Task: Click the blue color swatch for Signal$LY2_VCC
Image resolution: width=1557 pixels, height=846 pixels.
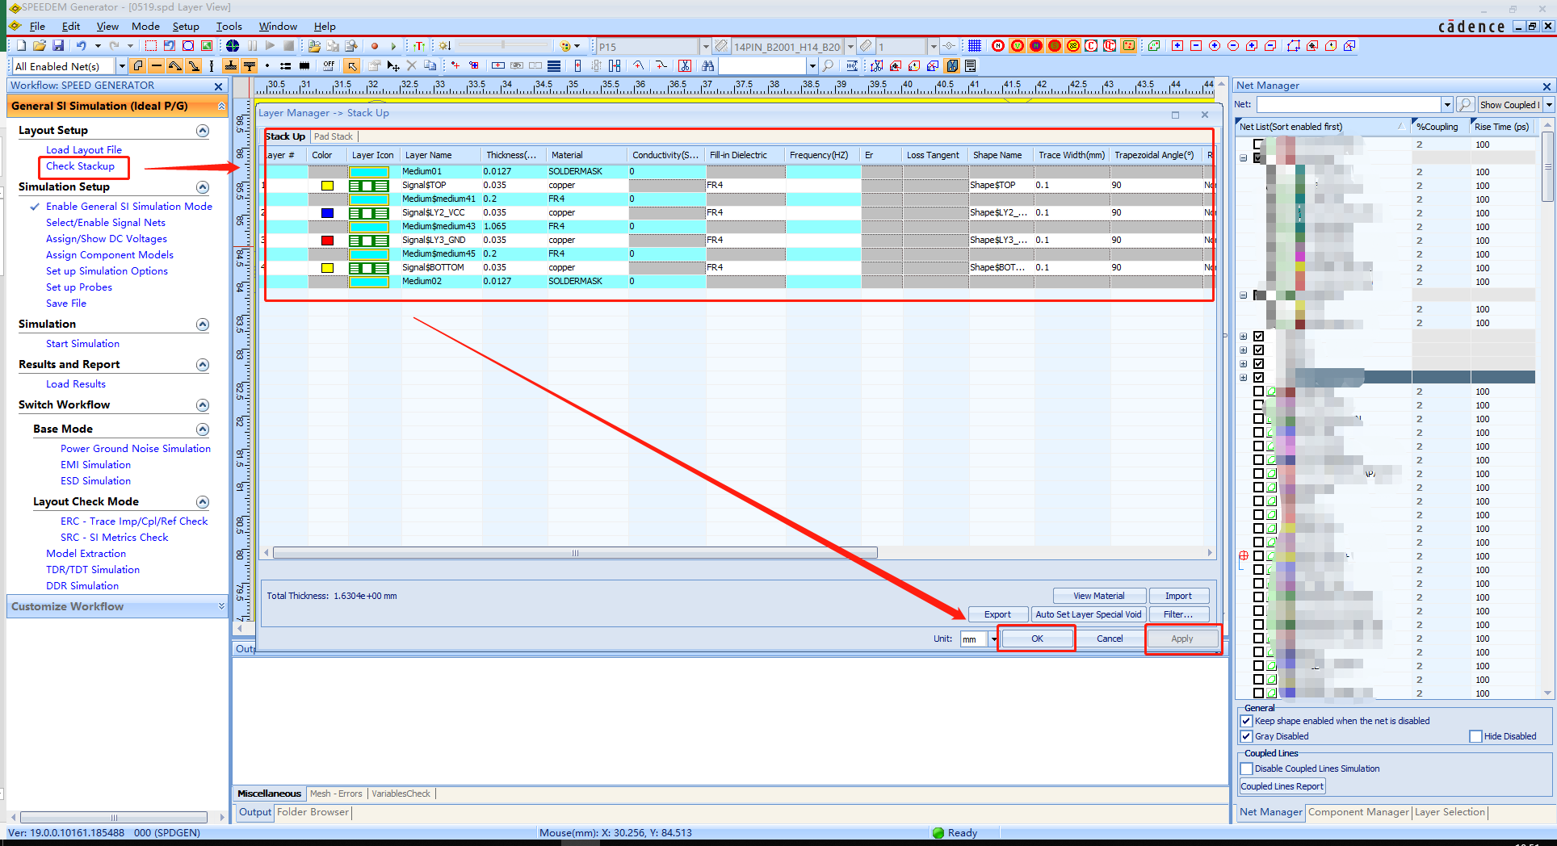Action: coord(327,213)
